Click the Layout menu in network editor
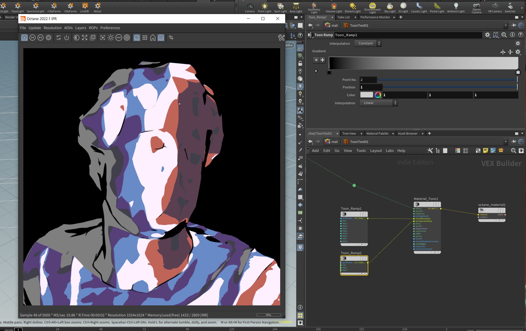 click(376, 151)
